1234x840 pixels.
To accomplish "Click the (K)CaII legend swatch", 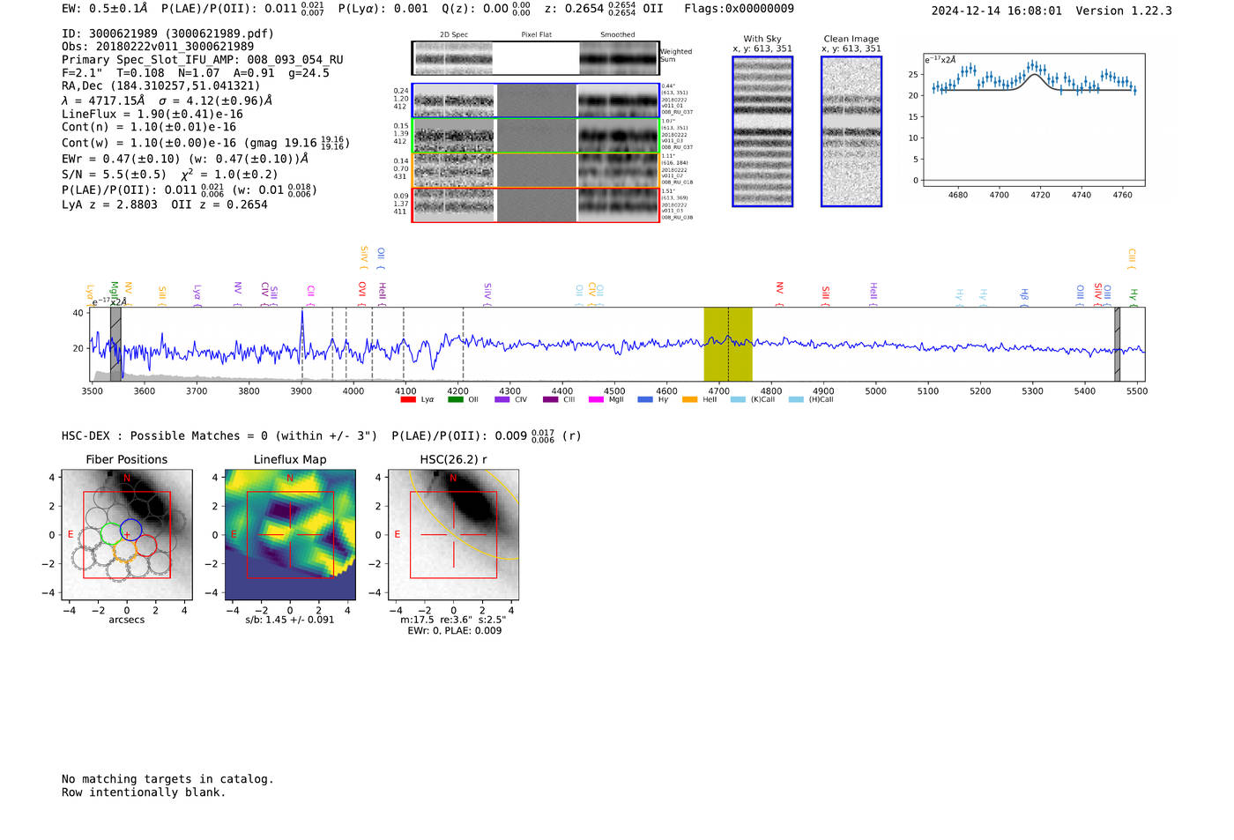I will point(738,399).
